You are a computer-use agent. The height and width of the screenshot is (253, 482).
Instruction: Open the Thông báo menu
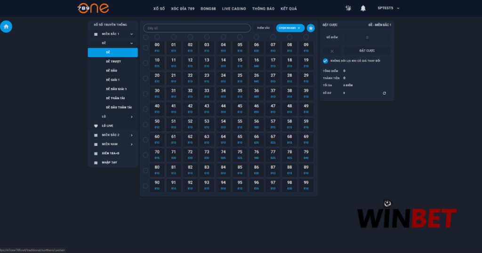[263, 8]
